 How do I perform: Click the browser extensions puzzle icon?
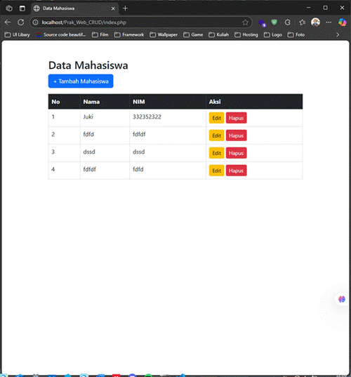(x=287, y=22)
